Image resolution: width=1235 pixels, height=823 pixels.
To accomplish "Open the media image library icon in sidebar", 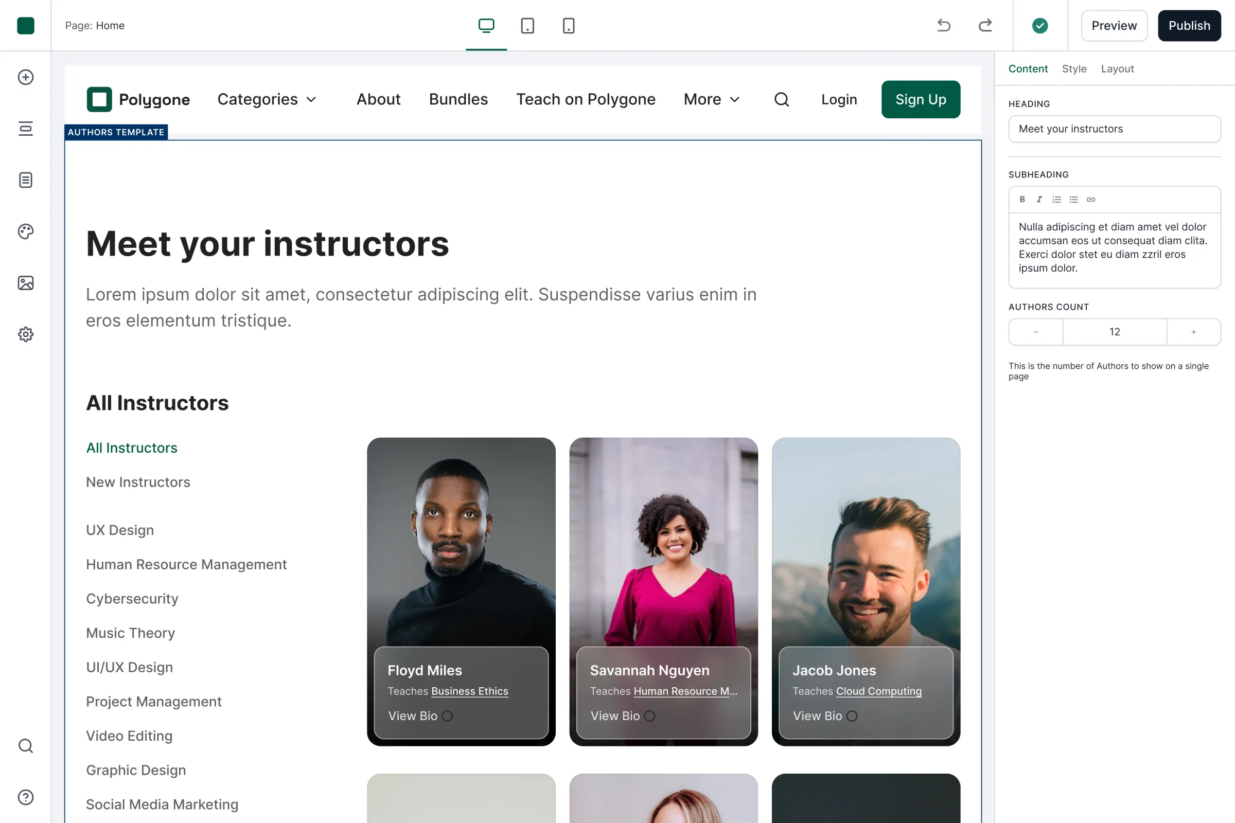I will [x=25, y=283].
